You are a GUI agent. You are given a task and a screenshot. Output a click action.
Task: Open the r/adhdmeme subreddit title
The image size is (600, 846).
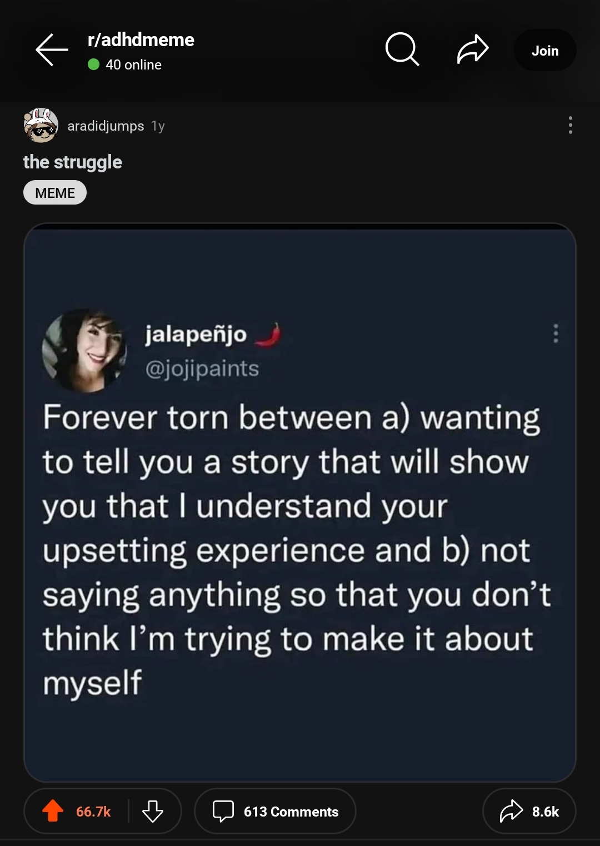tap(141, 40)
